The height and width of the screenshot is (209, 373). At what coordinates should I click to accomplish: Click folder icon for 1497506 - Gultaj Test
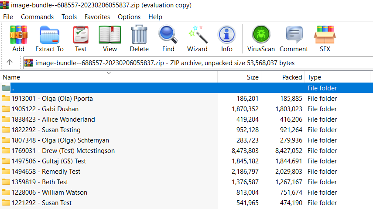point(6,161)
